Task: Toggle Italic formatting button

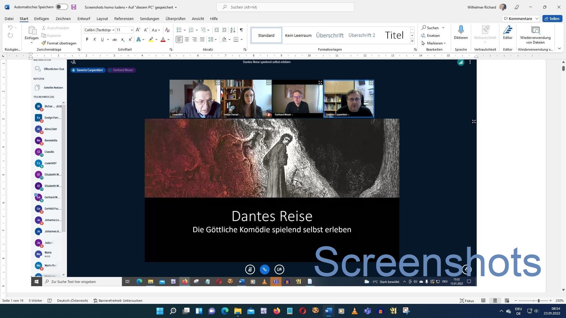Action: click(x=95, y=39)
